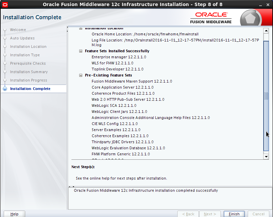This screenshot has height=217, width=273.
Task: Click the Welcome step bullet icon
Action: [5, 30]
